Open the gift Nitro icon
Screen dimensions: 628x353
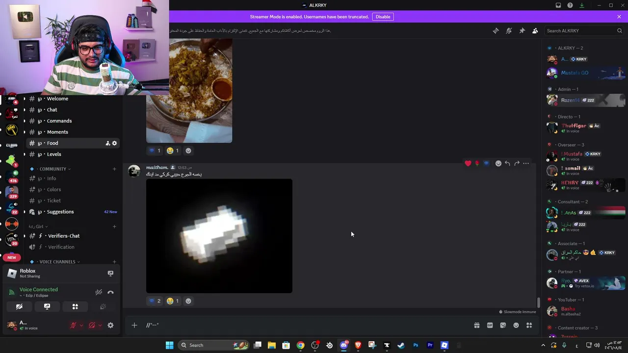(476, 325)
